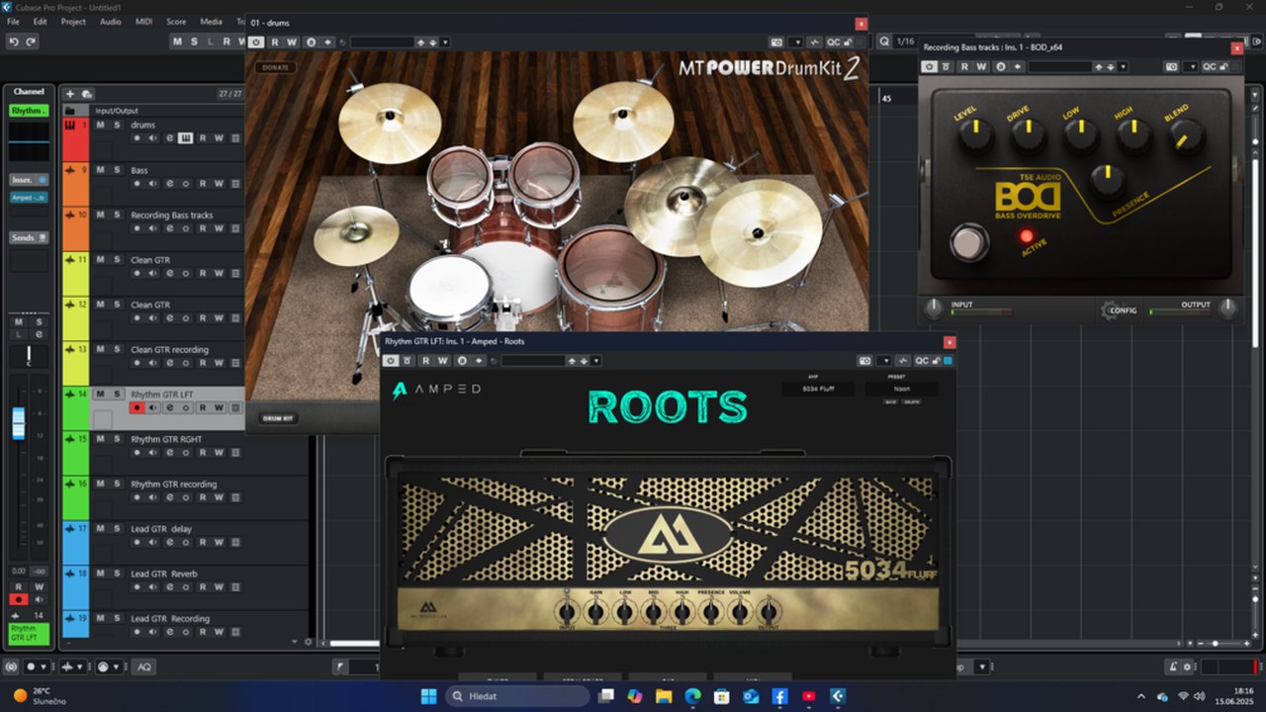Click the Quantize Q icon in project toolbar
The width and height of the screenshot is (1266, 712).
click(x=883, y=42)
